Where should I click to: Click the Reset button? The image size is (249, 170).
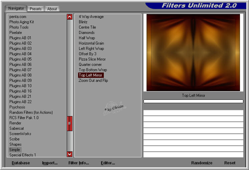230,163
